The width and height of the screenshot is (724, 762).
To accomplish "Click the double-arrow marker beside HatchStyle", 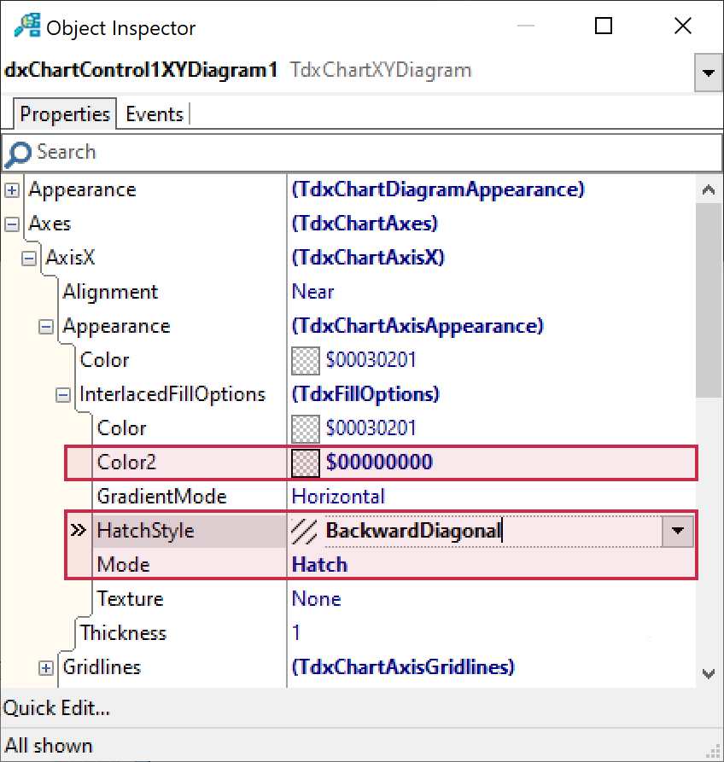I will pos(76,530).
